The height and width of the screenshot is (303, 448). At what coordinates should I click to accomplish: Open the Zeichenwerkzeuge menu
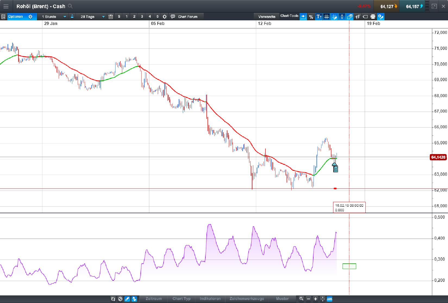tap(247, 299)
